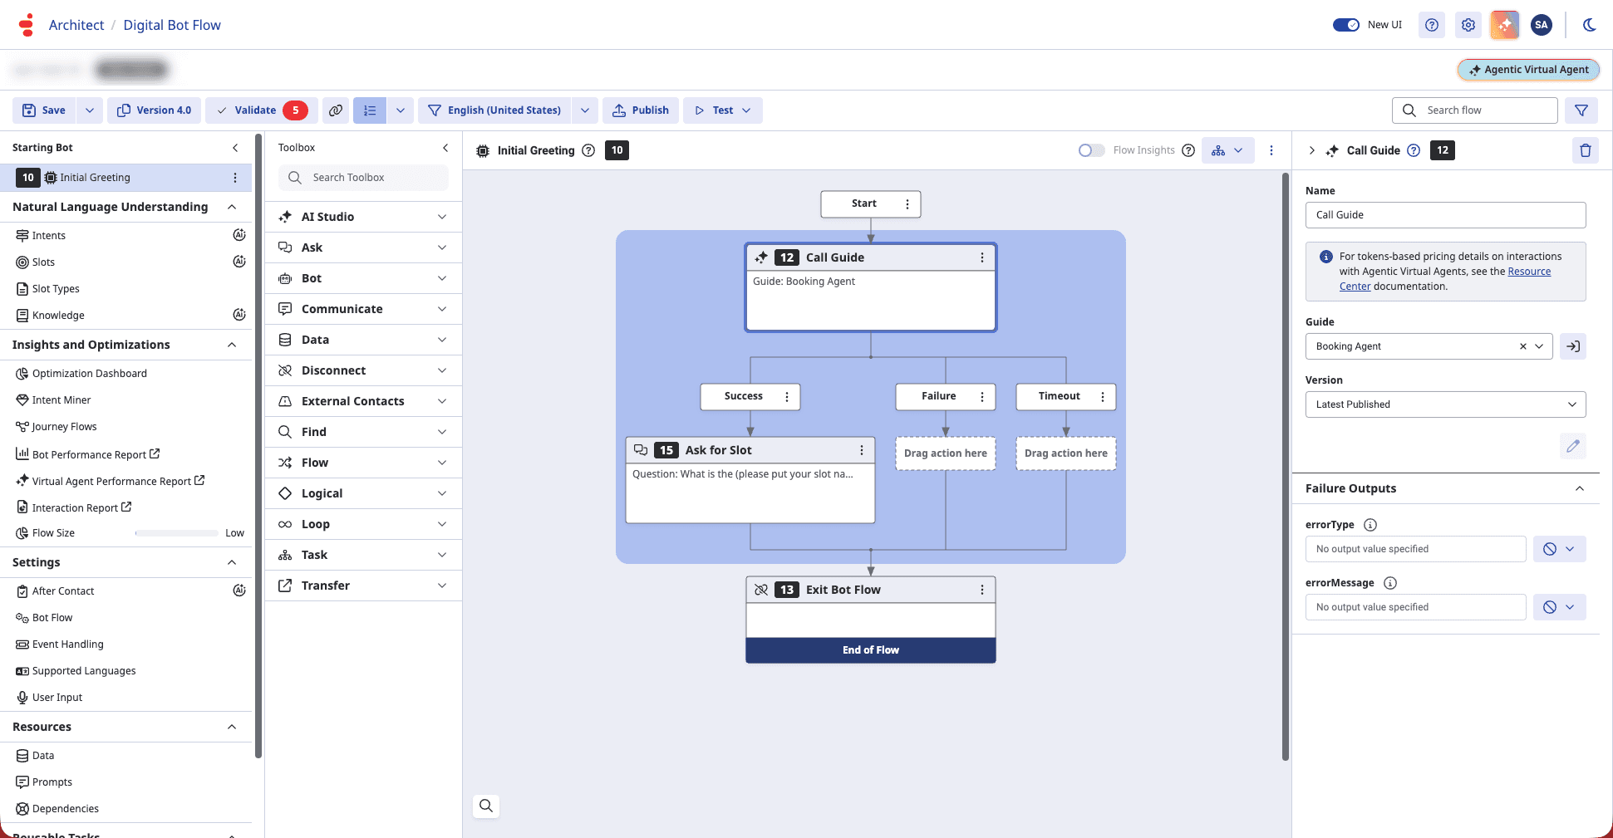Open the language selection dropdown arrow

[585, 110]
